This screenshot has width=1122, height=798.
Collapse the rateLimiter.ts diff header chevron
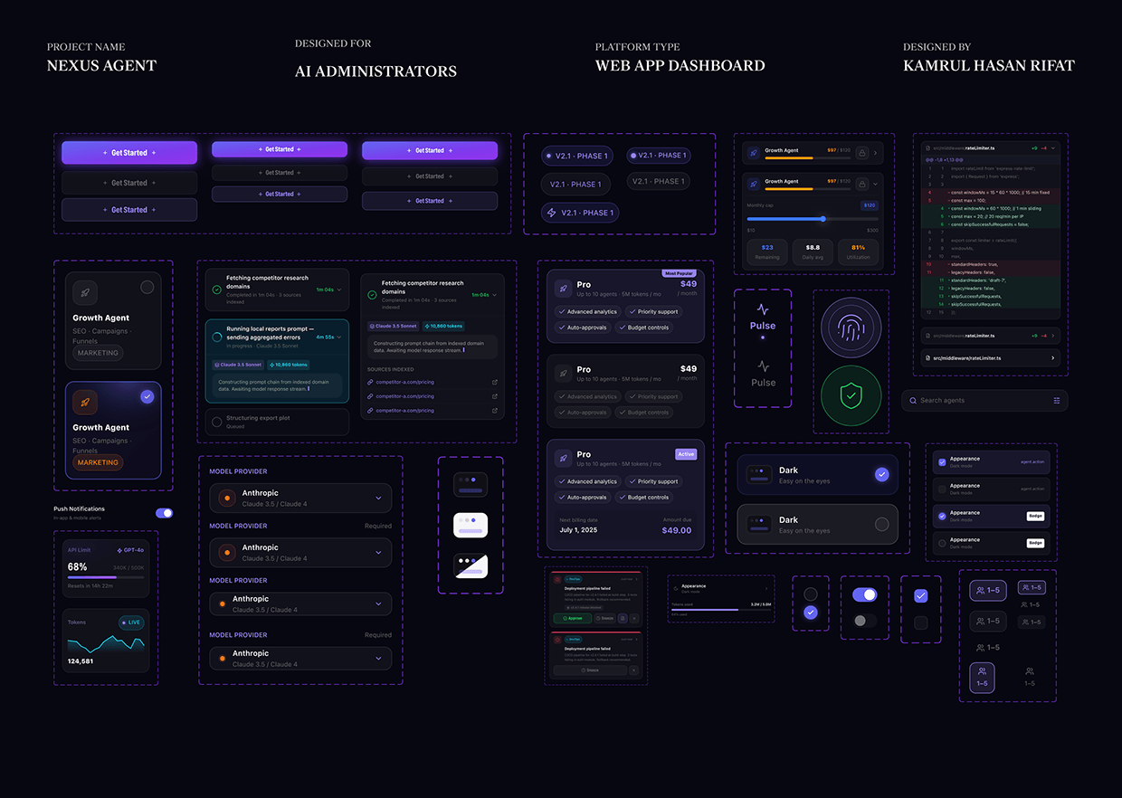coord(1053,147)
